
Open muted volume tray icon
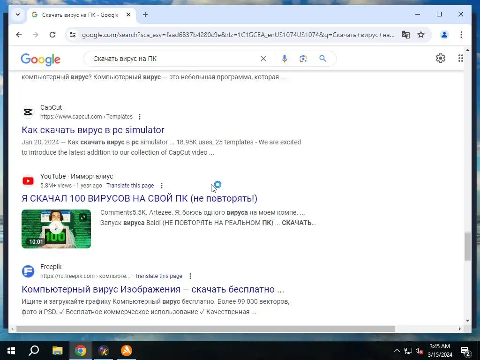click(420, 351)
